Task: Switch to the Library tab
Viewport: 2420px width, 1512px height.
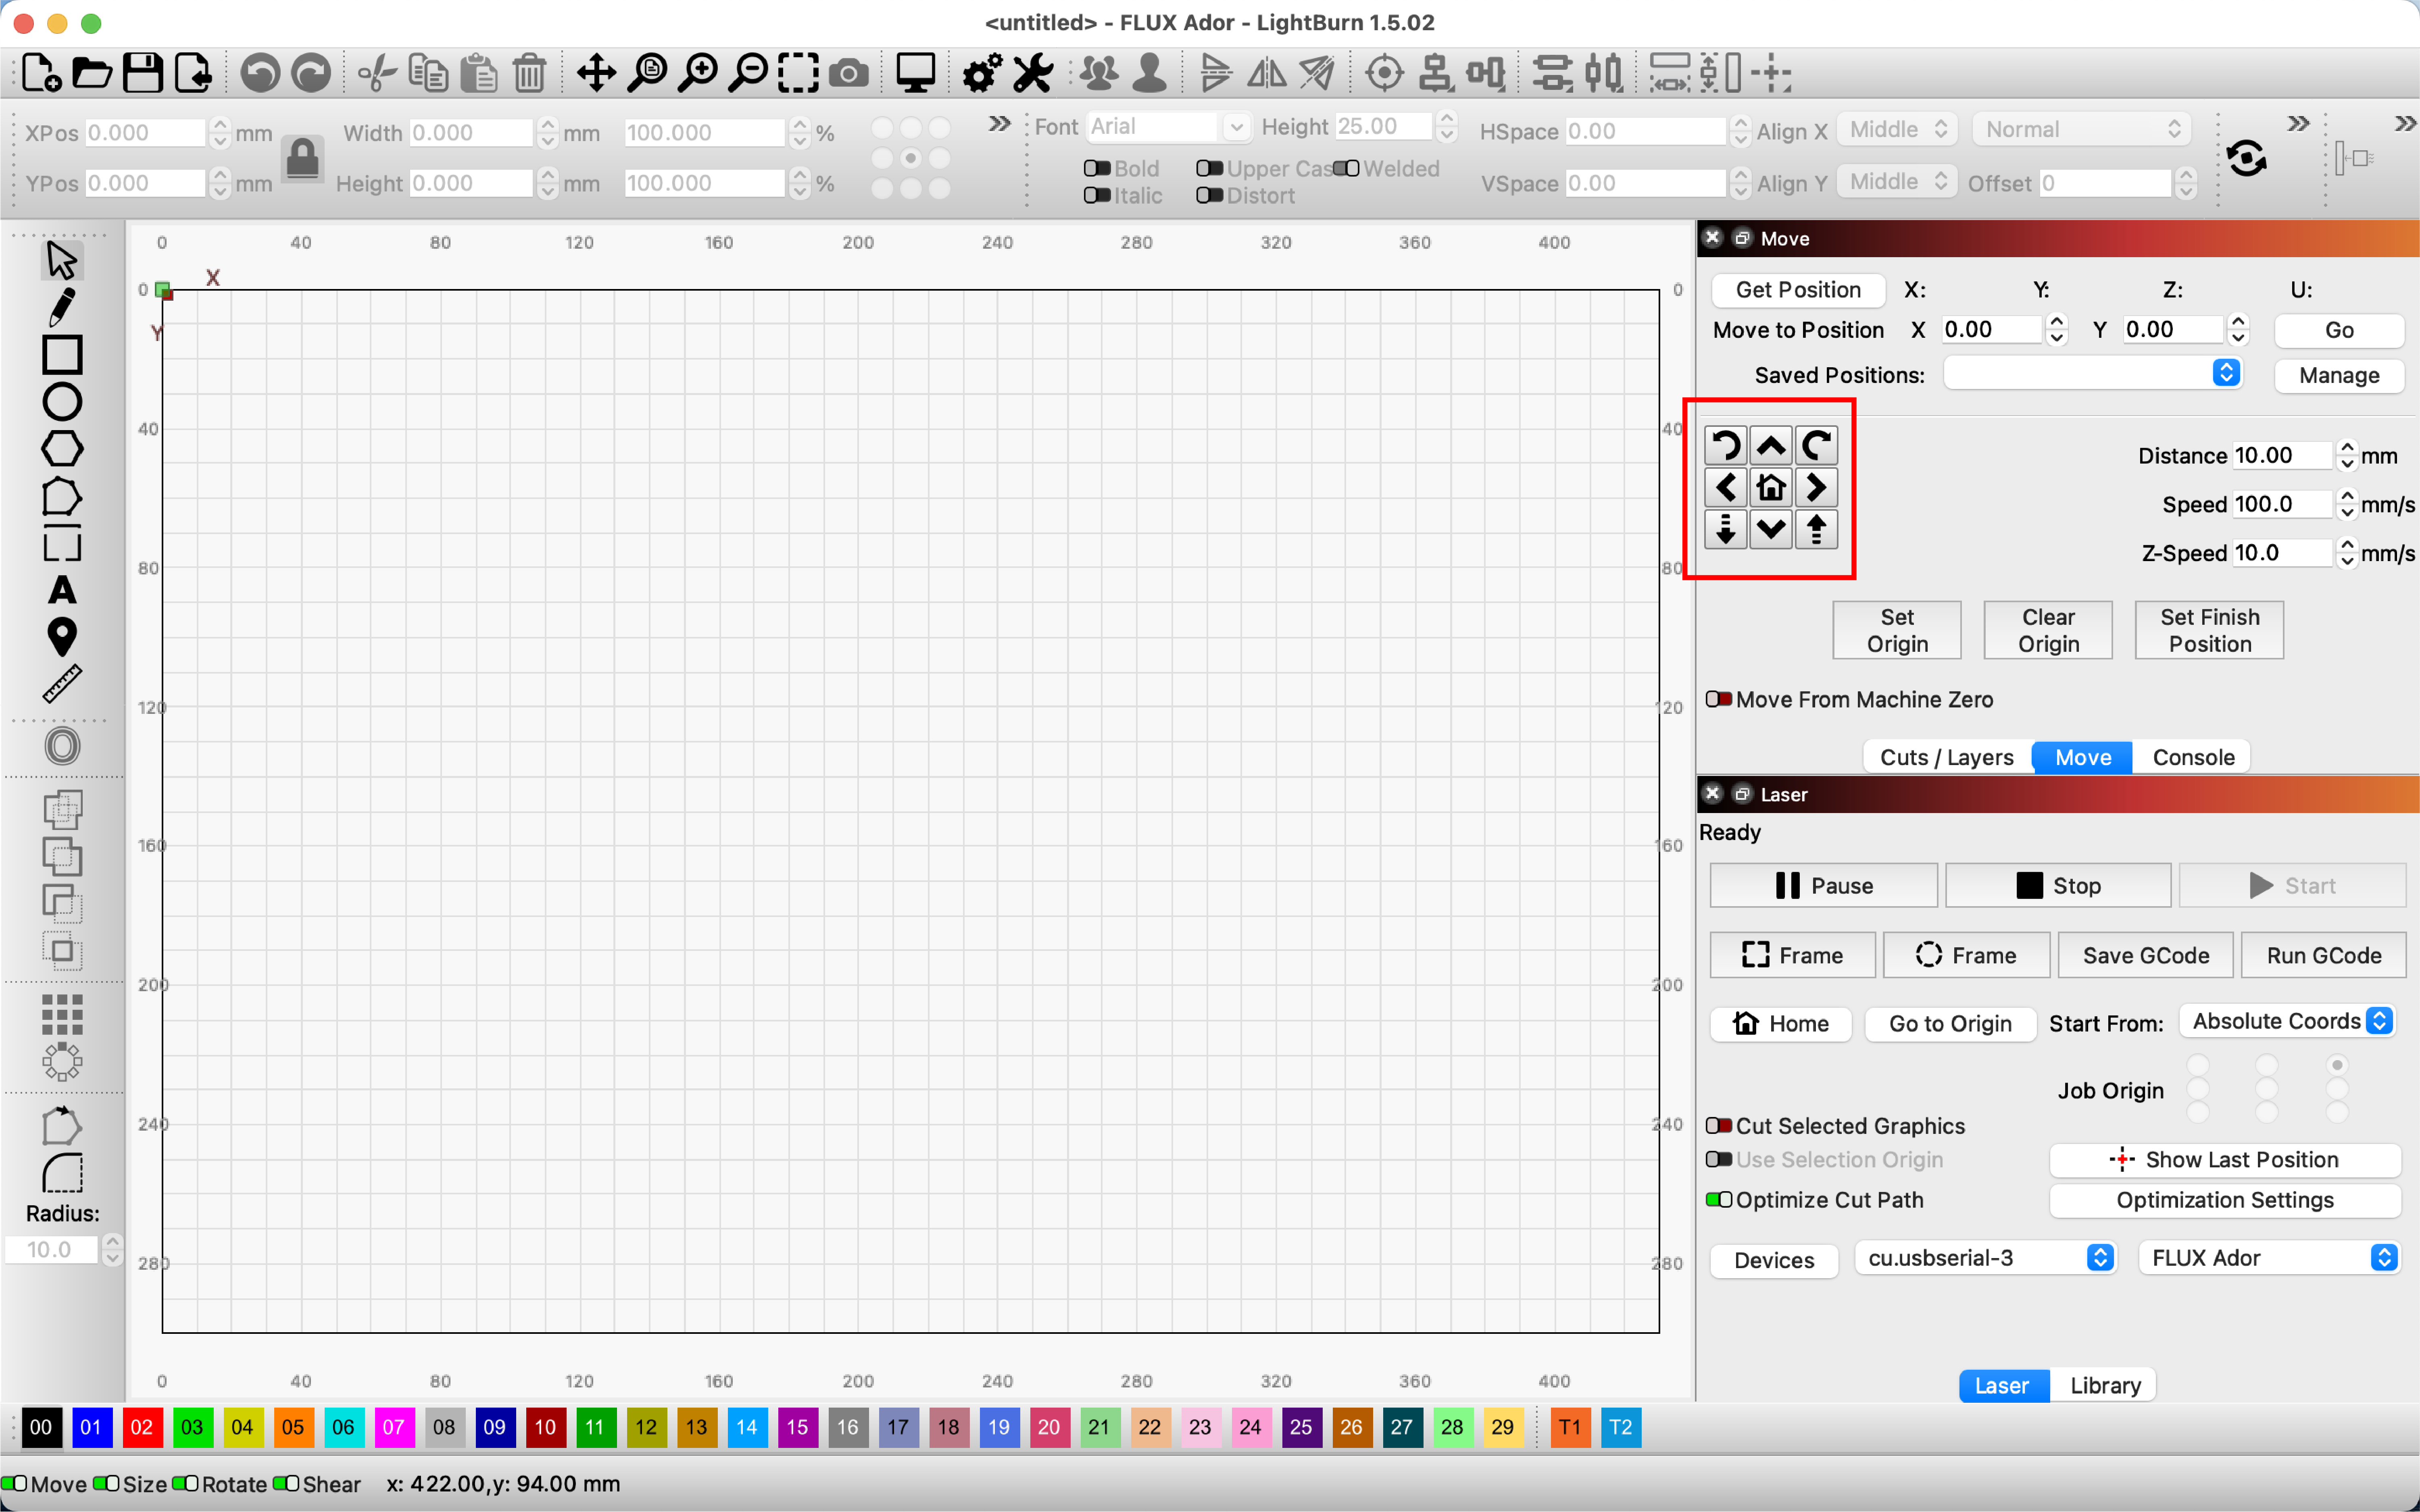Action: 2105,1385
